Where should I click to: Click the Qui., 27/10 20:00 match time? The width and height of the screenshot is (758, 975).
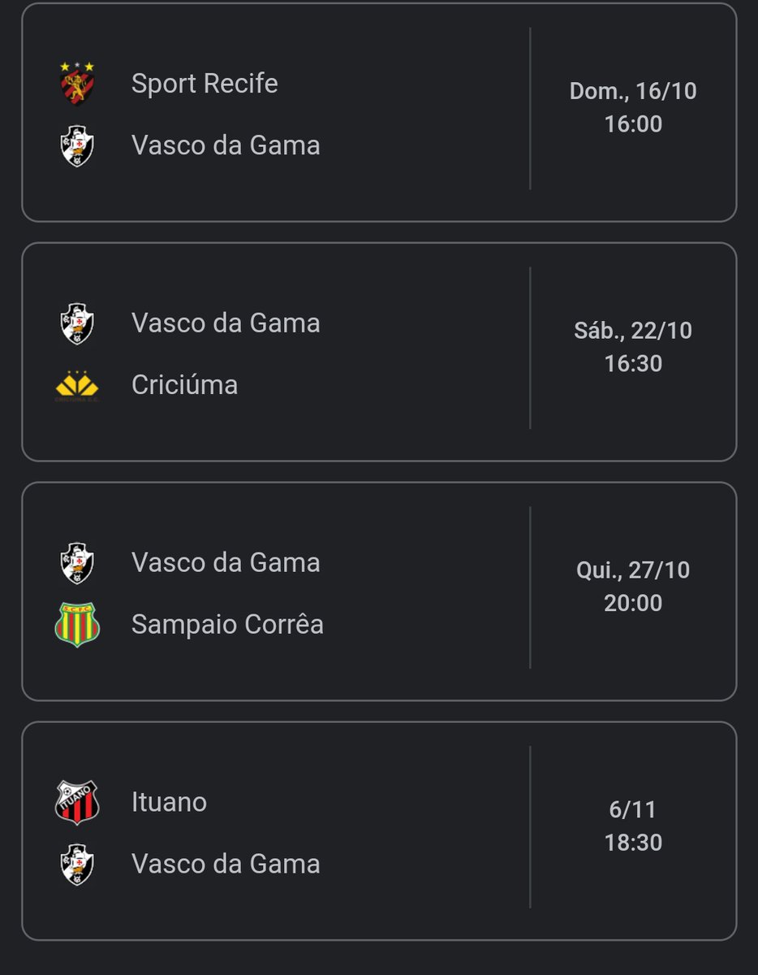click(633, 587)
